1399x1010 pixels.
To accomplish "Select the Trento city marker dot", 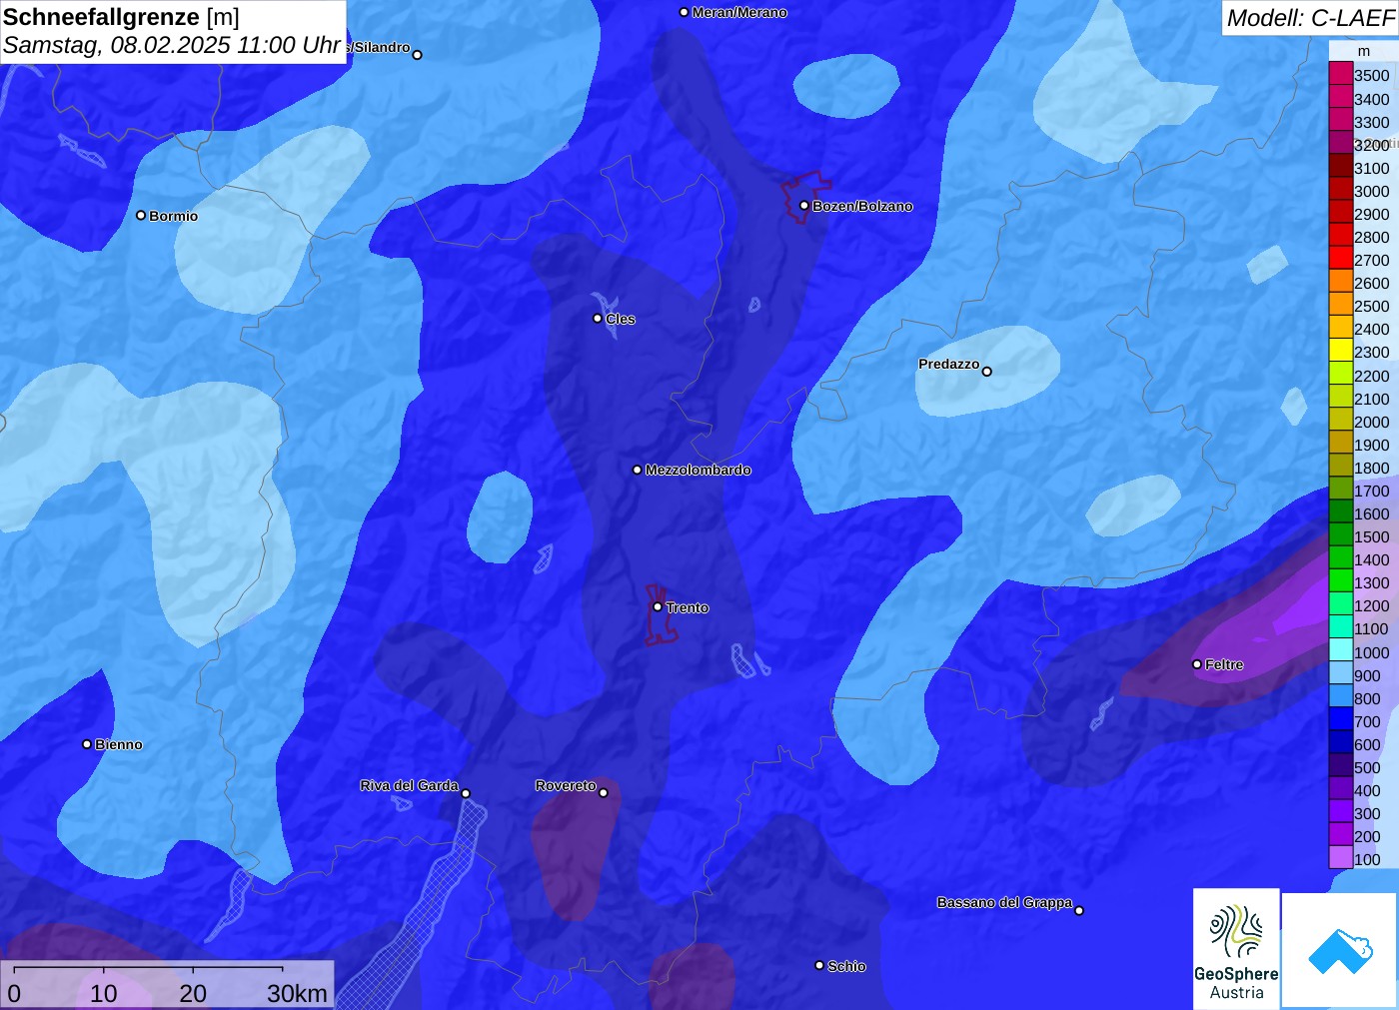I will [x=658, y=606].
